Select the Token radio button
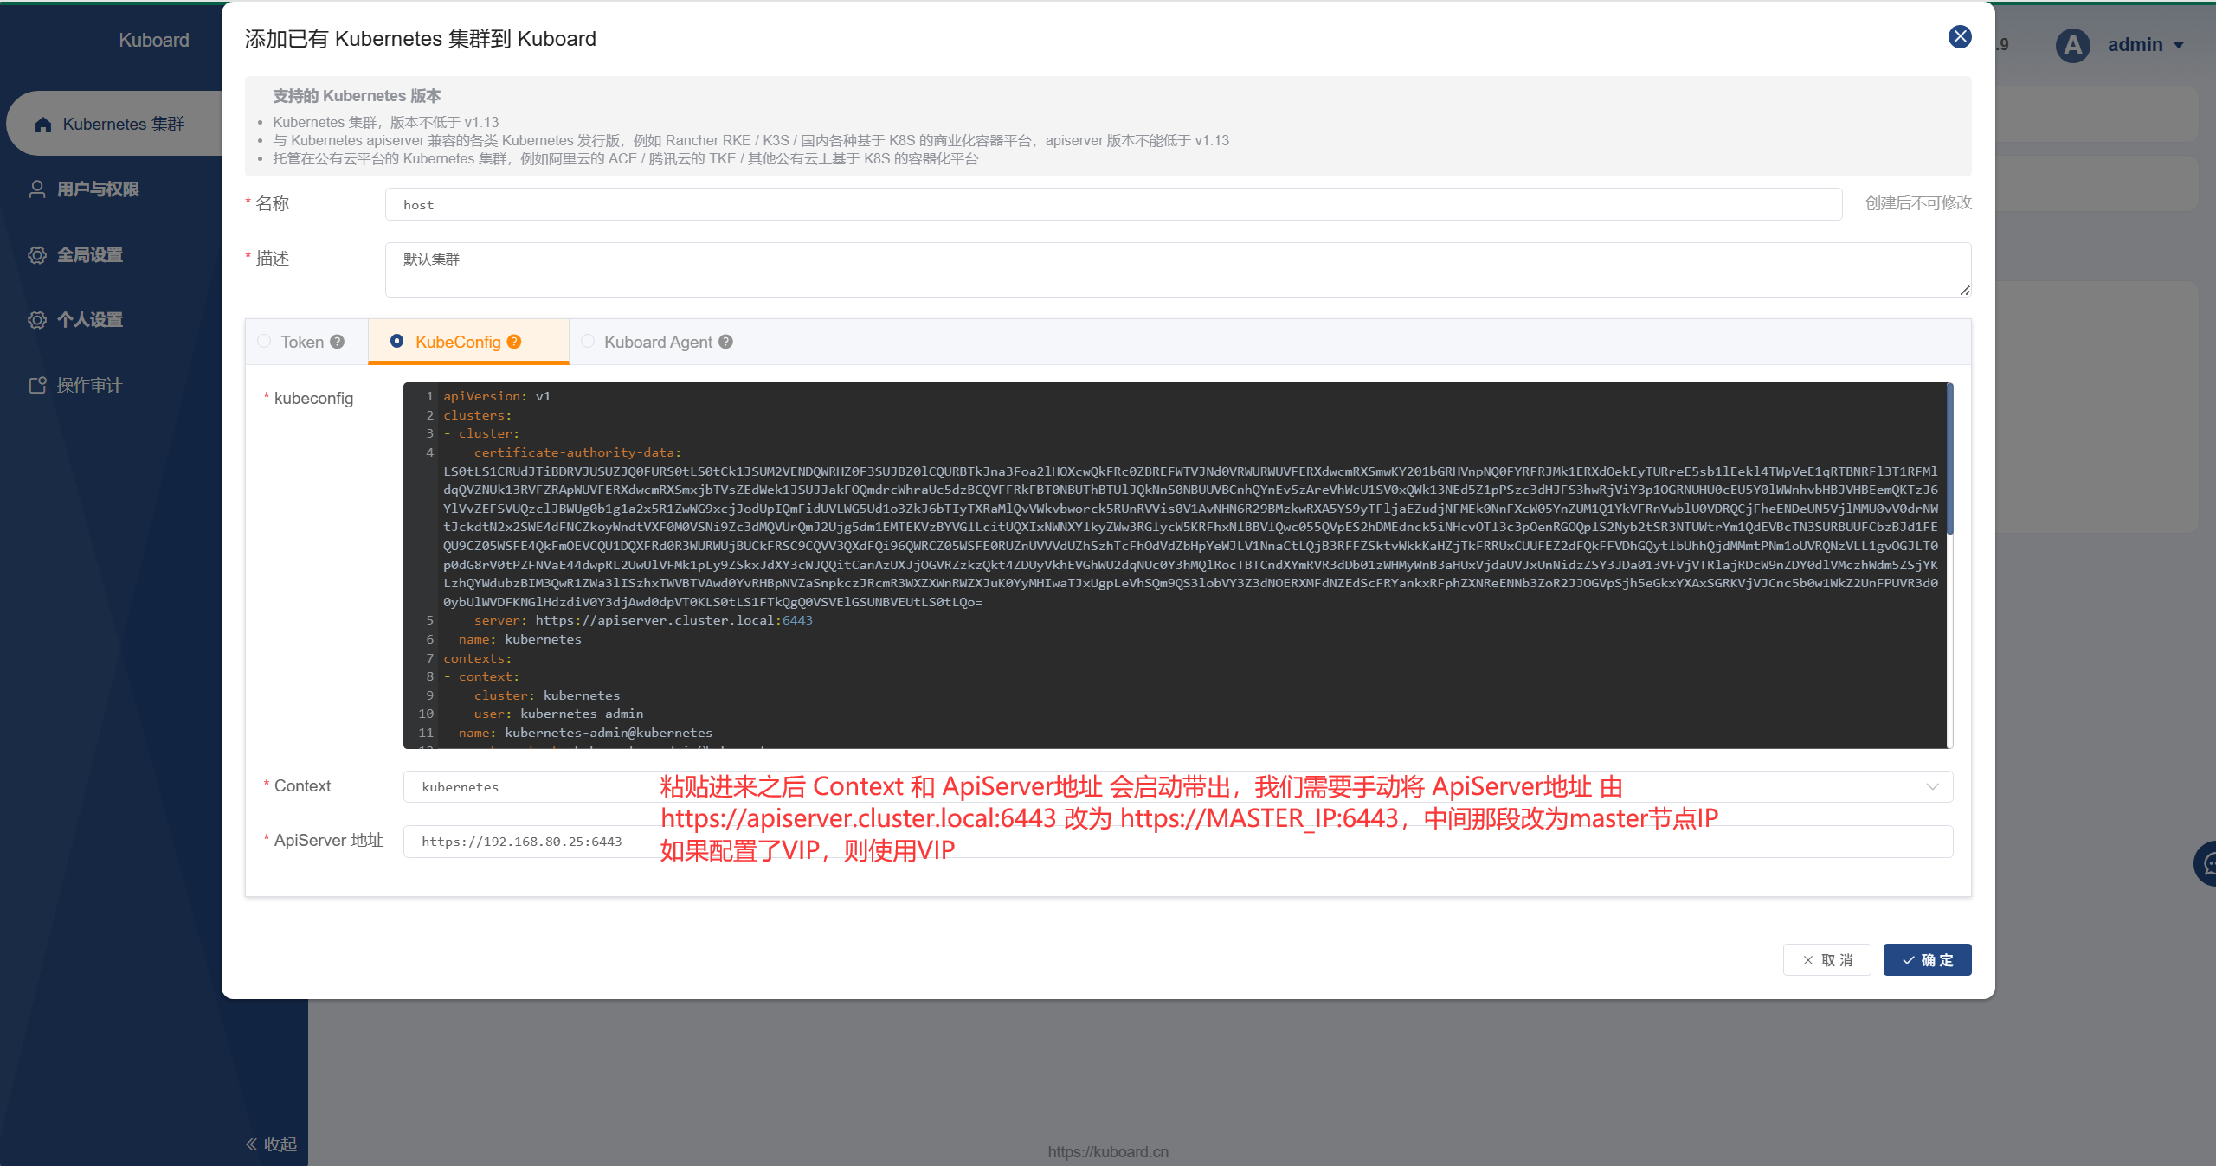Image resolution: width=2216 pixels, height=1166 pixels. 265,342
